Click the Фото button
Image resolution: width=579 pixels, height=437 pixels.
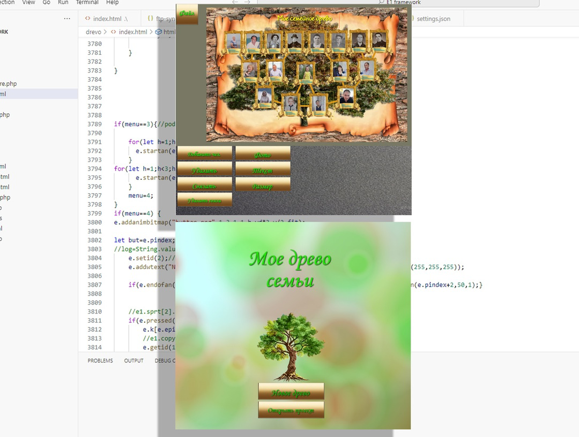point(263,154)
